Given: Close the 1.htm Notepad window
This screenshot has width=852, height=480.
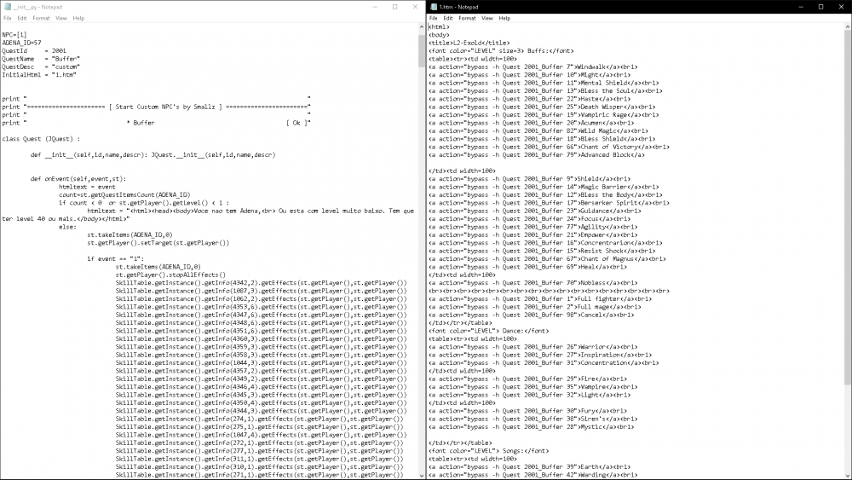Looking at the screenshot, I should point(841,6).
